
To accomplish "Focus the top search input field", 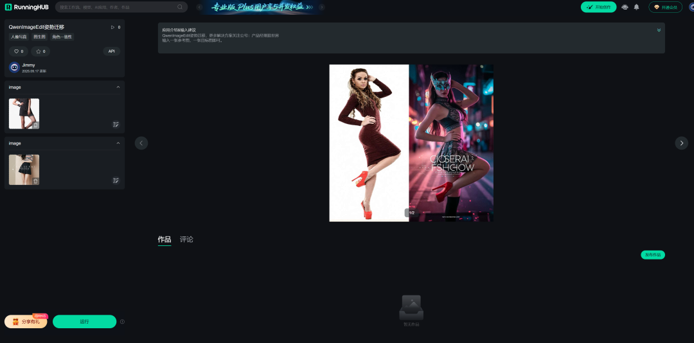I will pos(121,7).
